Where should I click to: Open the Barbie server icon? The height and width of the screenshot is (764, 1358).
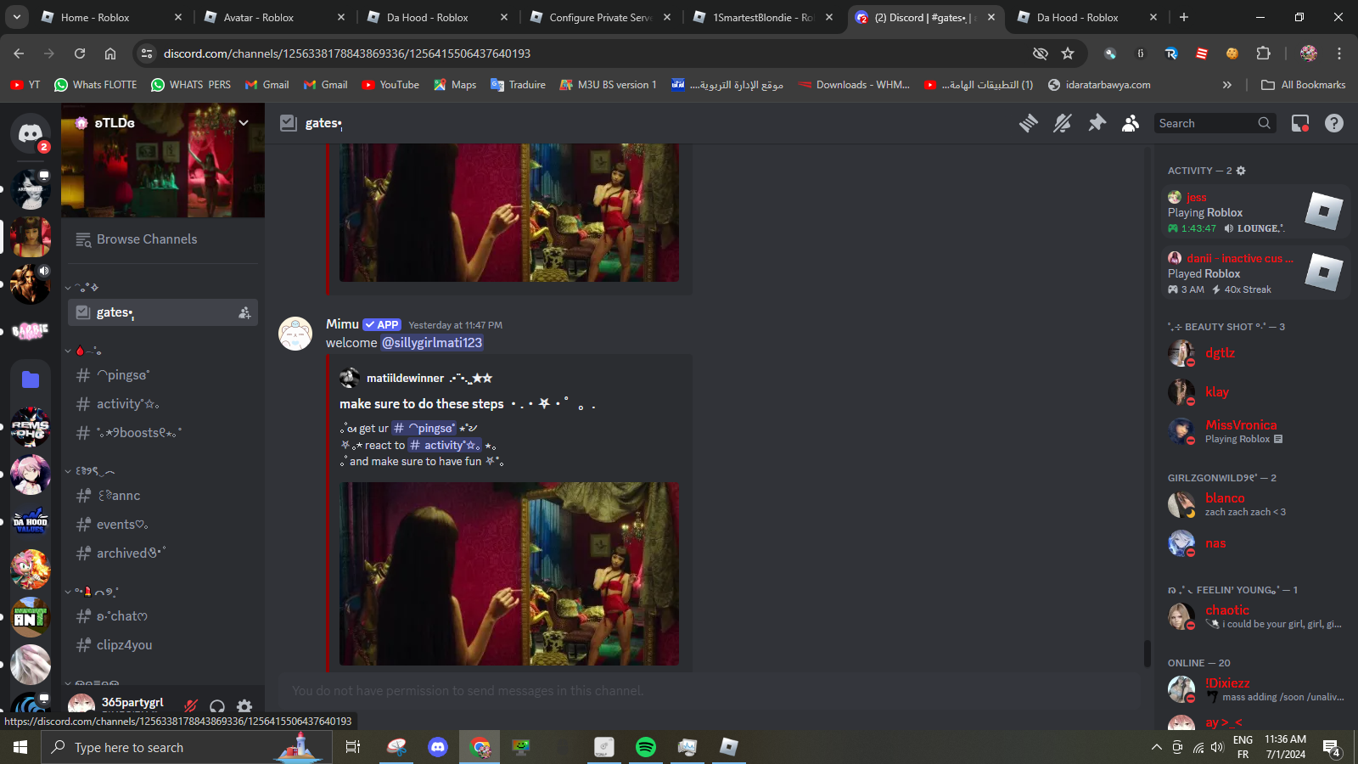(x=31, y=331)
